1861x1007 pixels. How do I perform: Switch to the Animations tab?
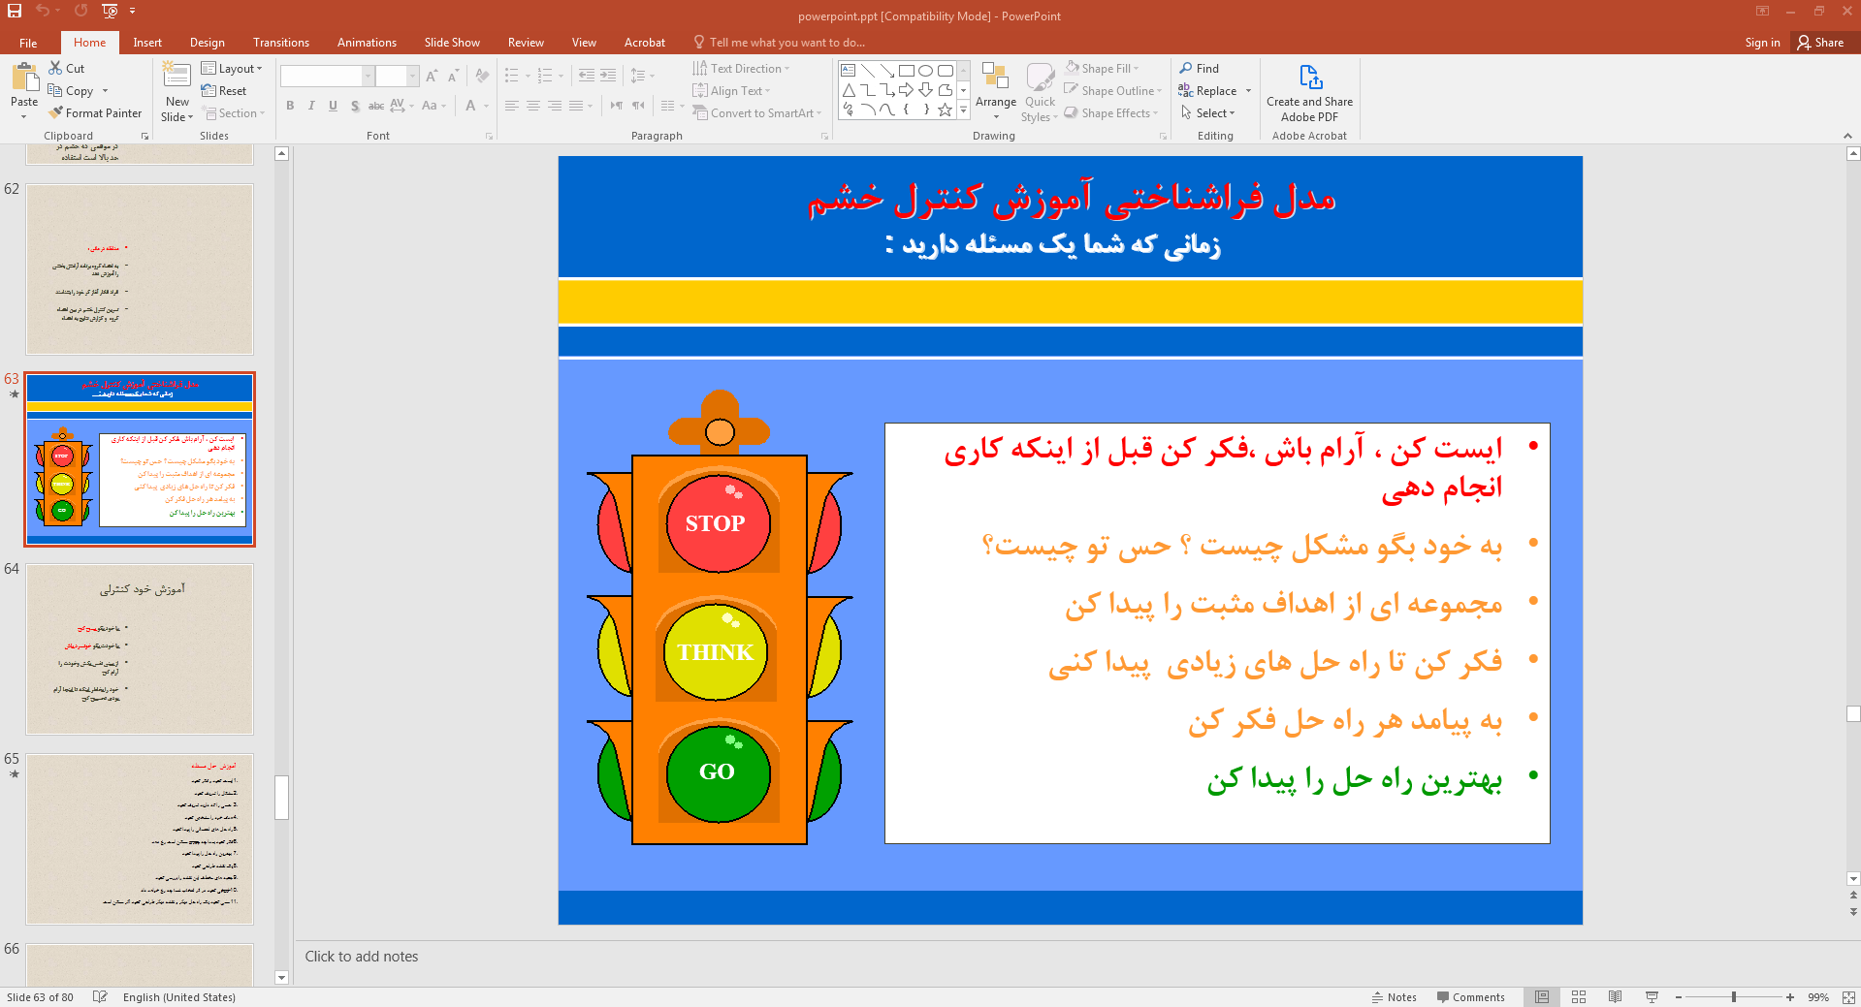point(366,42)
